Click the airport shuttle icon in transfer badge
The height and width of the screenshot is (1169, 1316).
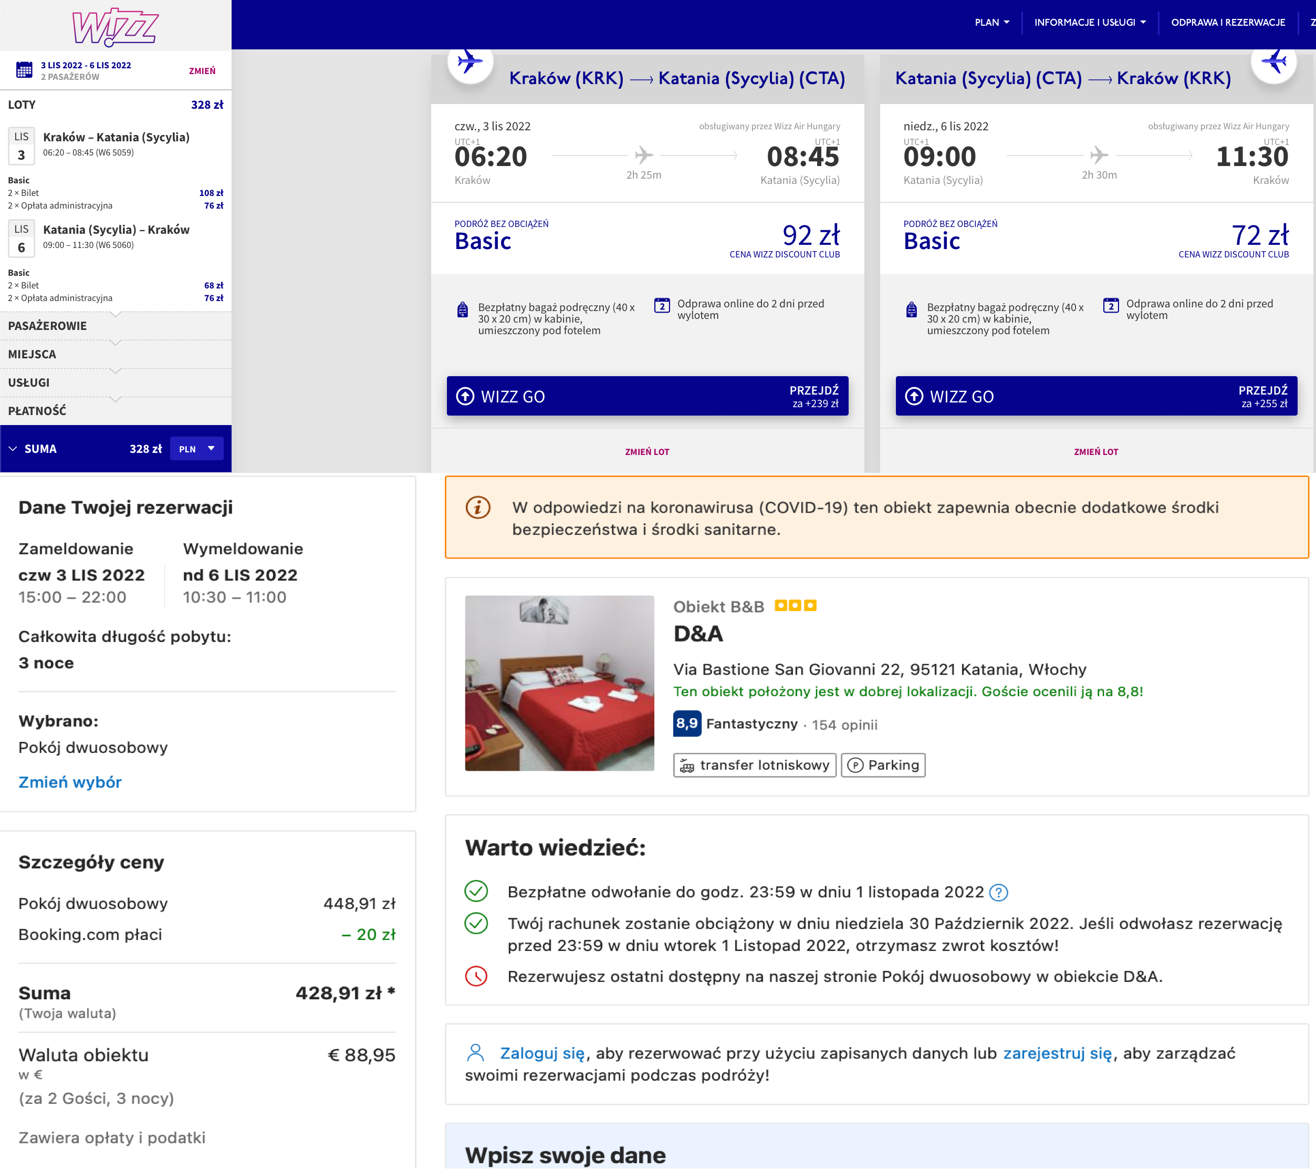(687, 766)
